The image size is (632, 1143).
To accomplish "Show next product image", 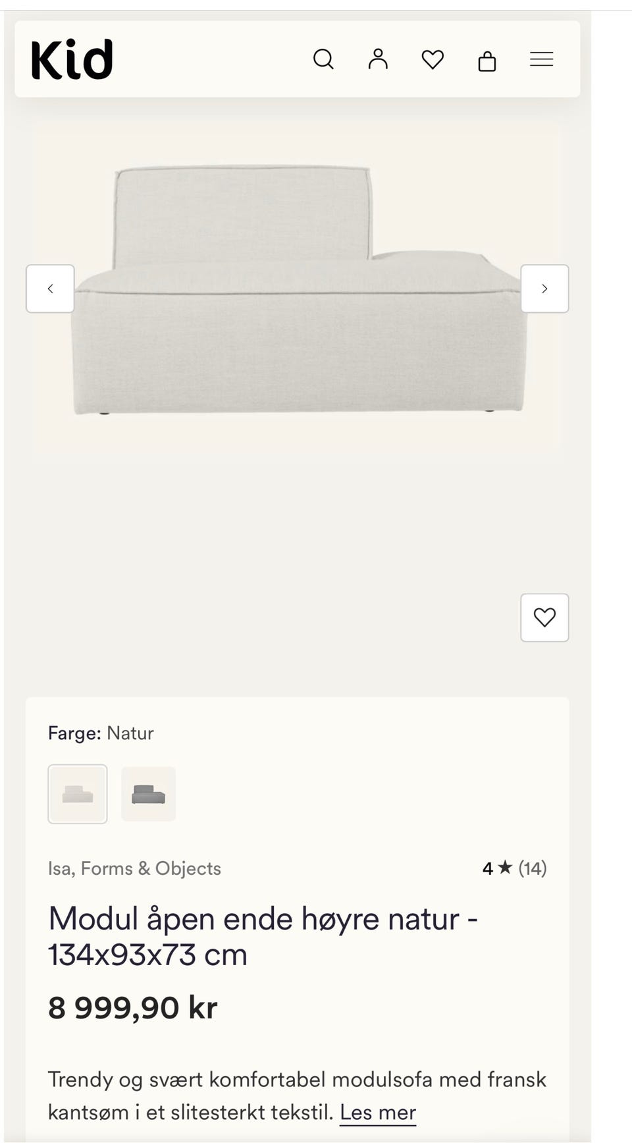I will [544, 289].
